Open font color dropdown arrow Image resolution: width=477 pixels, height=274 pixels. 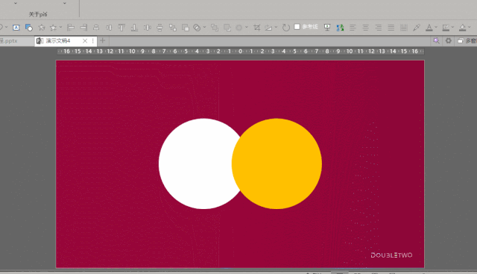pos(436,28)
